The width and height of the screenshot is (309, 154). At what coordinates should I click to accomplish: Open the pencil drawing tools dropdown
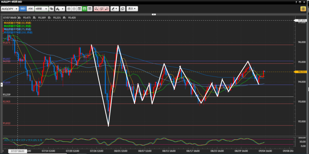pyautogui.click(x=114, y=9)
